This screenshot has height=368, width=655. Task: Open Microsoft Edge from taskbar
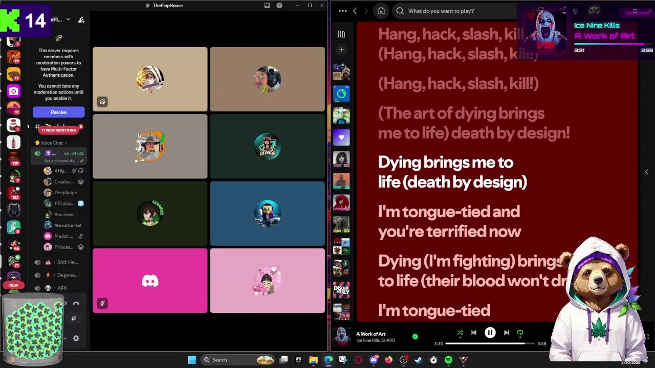(328, 360)
